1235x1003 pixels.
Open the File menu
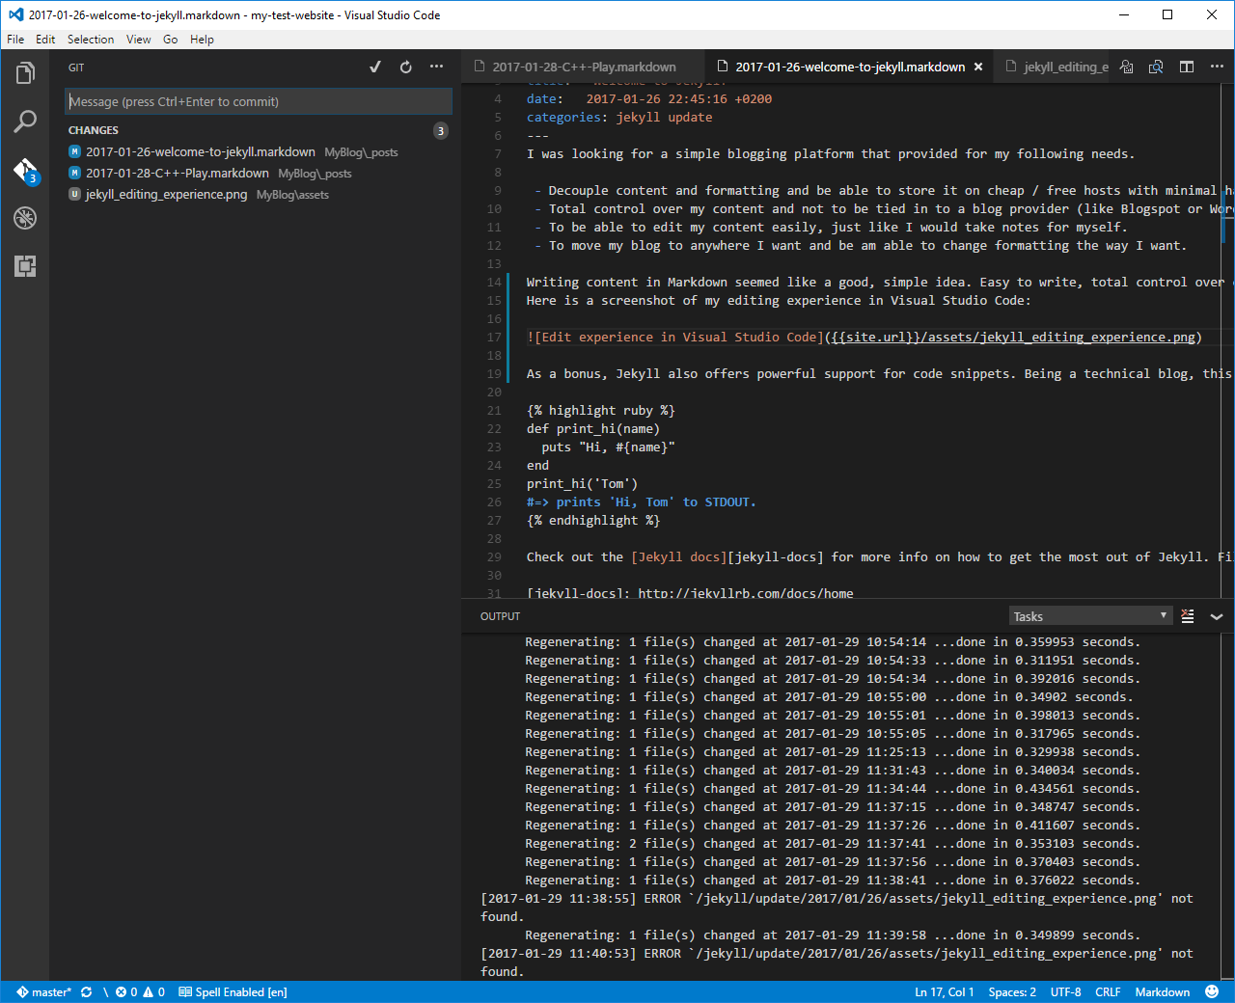[x=15, y=40]
